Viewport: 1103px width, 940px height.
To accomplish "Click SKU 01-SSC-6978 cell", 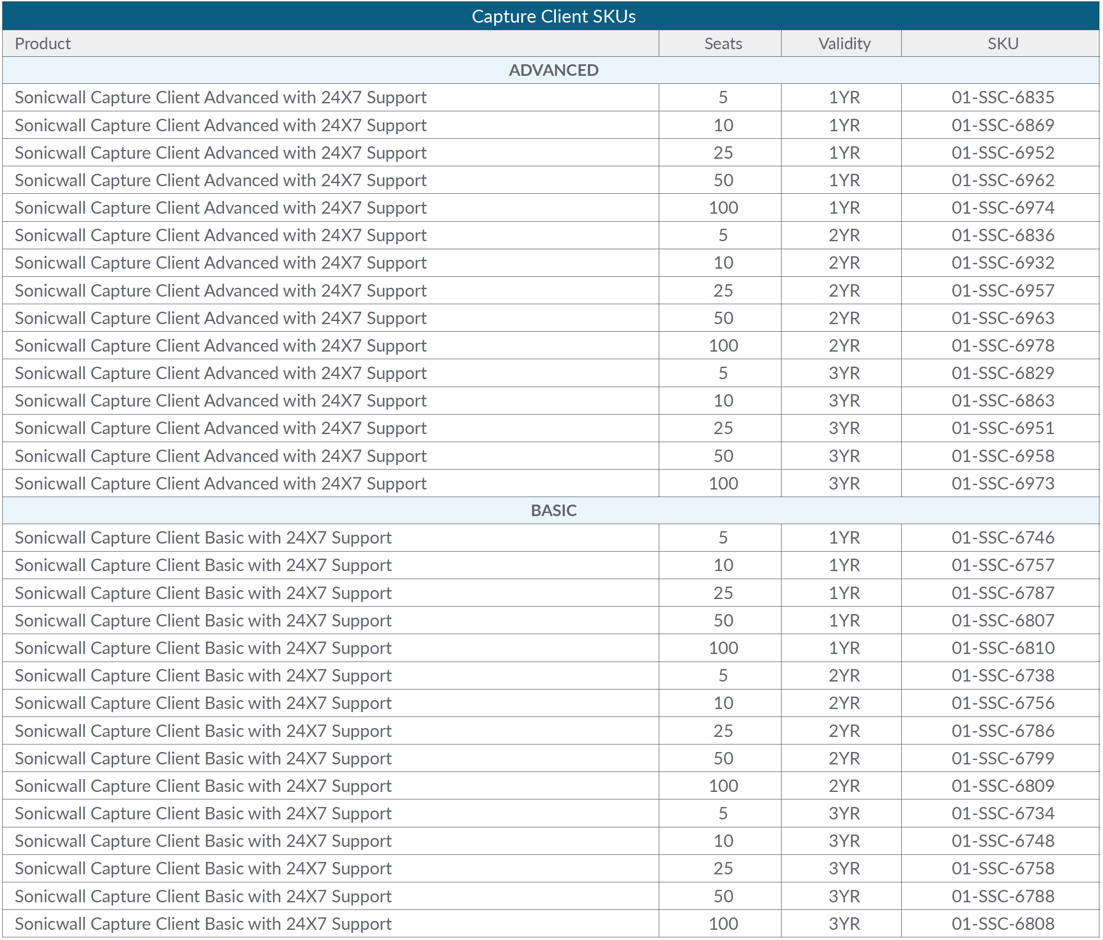I will click(1002, 345).
